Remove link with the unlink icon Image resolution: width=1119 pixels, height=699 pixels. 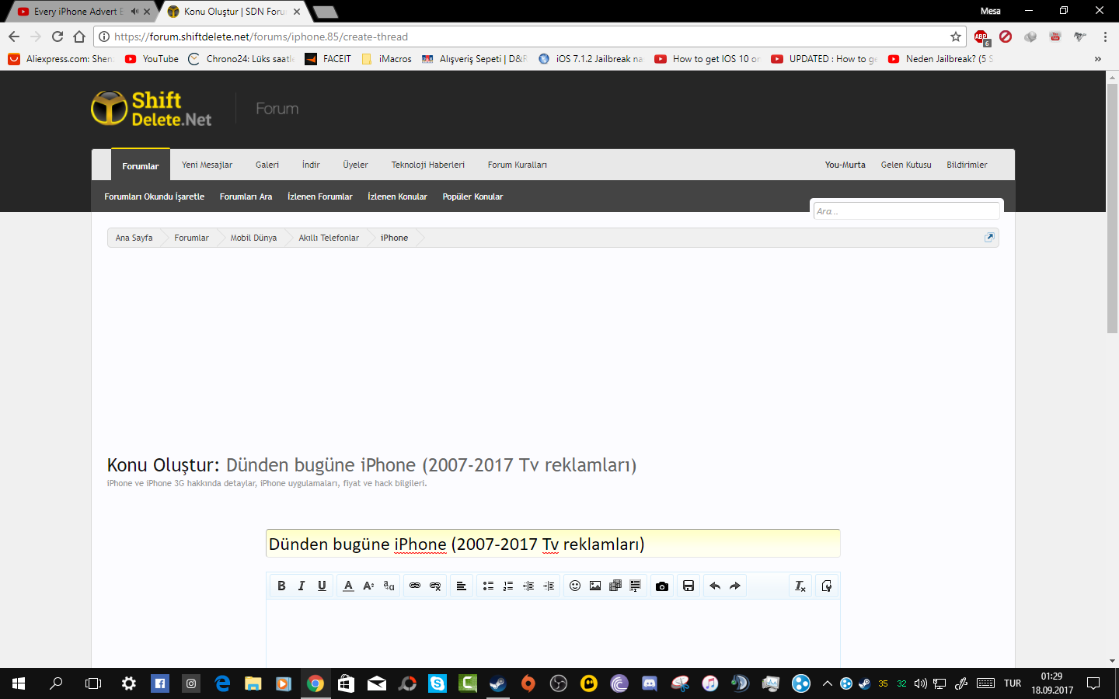click(x=435, y=586)
